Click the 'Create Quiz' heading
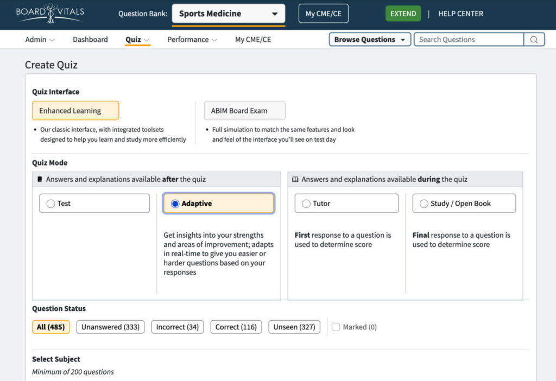The image size is (556, 381). [x=51, y=65]
